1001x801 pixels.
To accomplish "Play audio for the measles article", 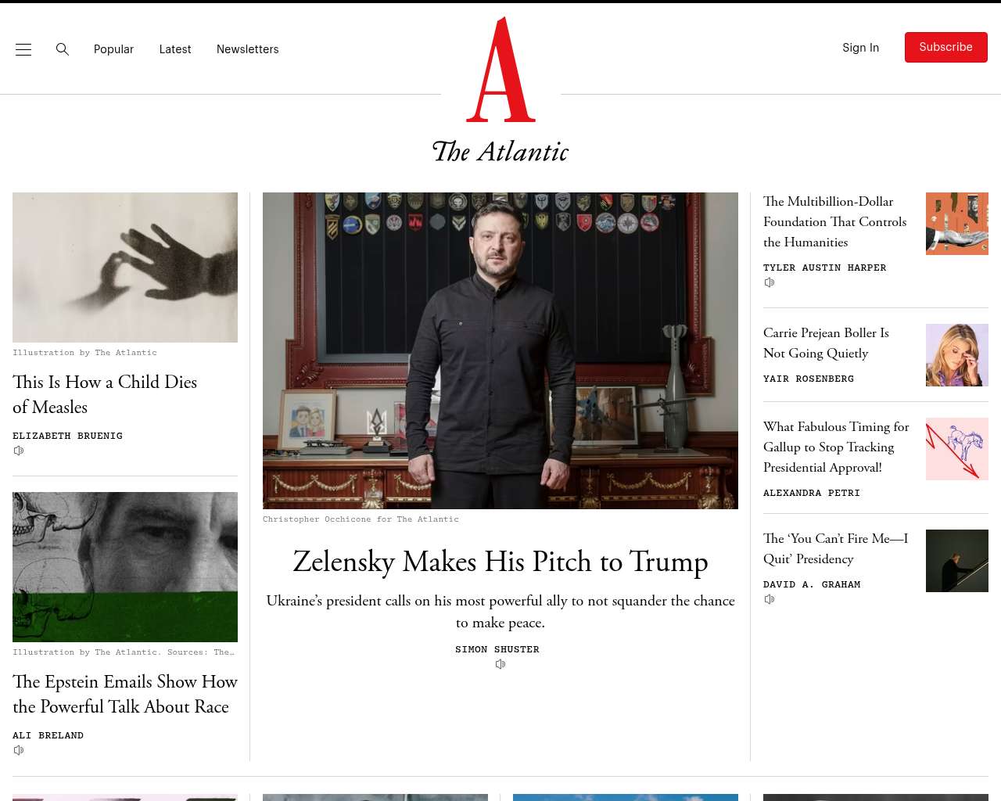I will point(19,451).
